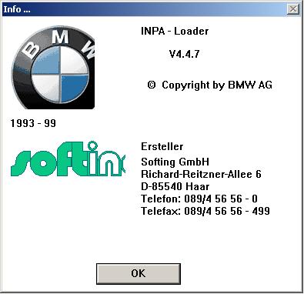304x294 pixels.
Task: Close the Info dialog with X
Action: pyautogui.click(x=293, y=9)
